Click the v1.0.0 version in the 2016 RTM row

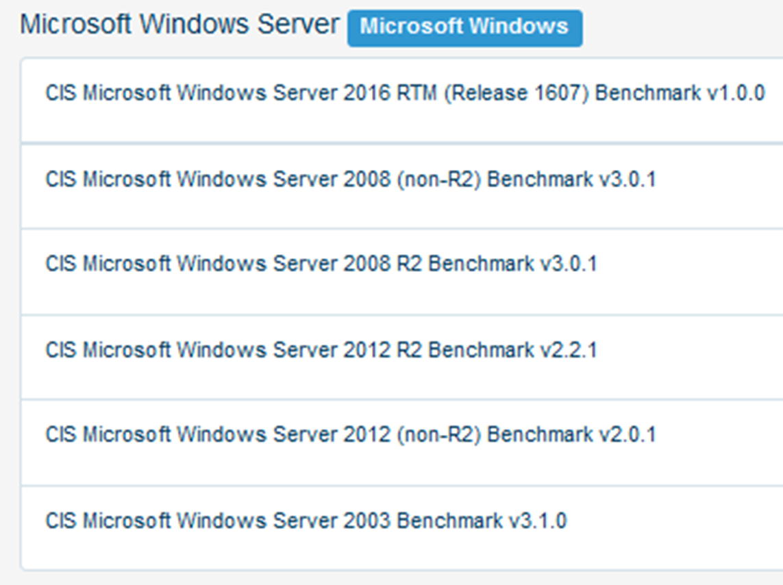(x=736, y=93)
